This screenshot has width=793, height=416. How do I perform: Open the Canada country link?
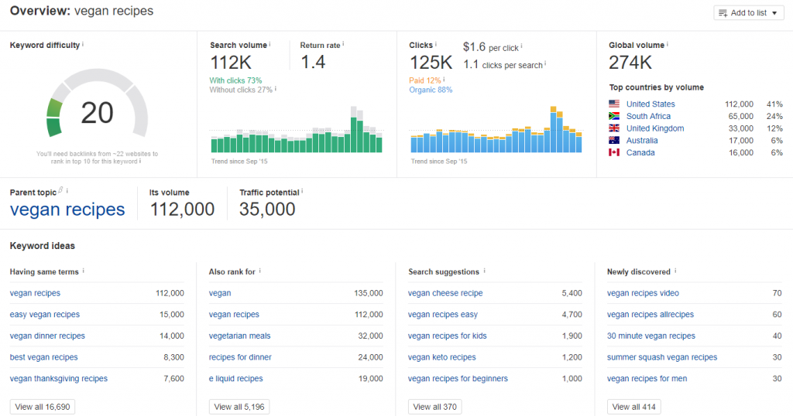[640, 152]
